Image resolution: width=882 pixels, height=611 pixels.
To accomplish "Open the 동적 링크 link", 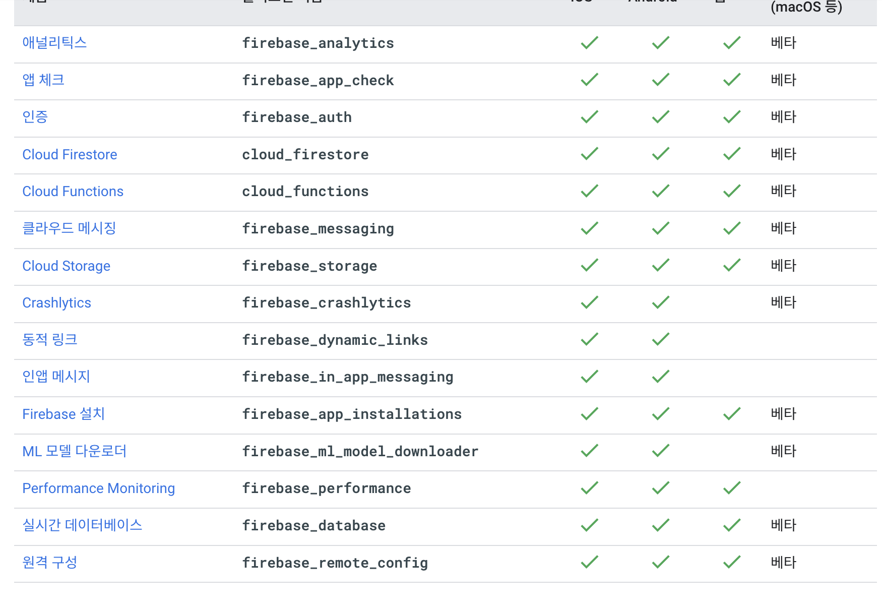I will pos(50,340).
